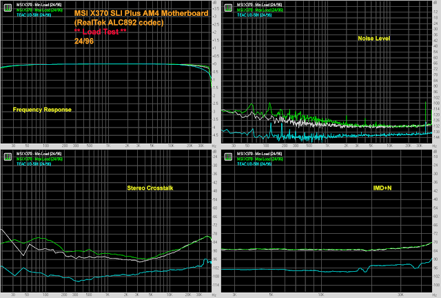Select 'MSI X370 - Min Load' legend in Frequency Response graph

pyautogui.click(x=39, y=5)
